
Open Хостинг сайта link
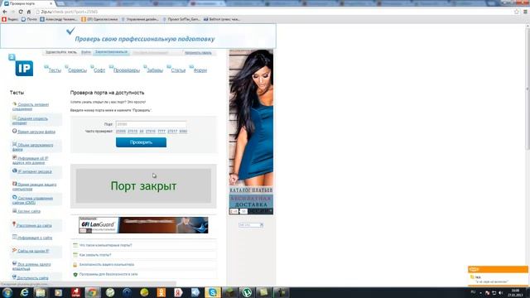point(29,211)
